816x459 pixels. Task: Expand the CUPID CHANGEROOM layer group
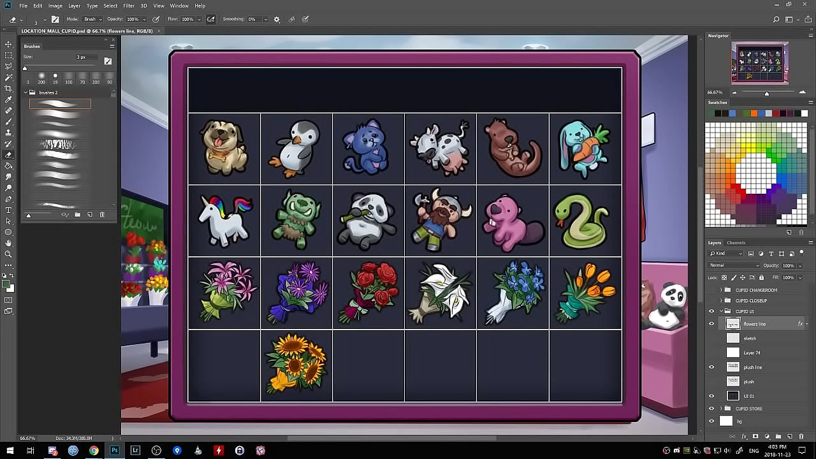(x=721, y=290)
